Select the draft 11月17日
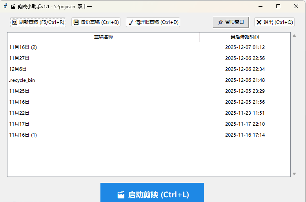This screenshot has height=202, width=306. click(x=149, y=124)
